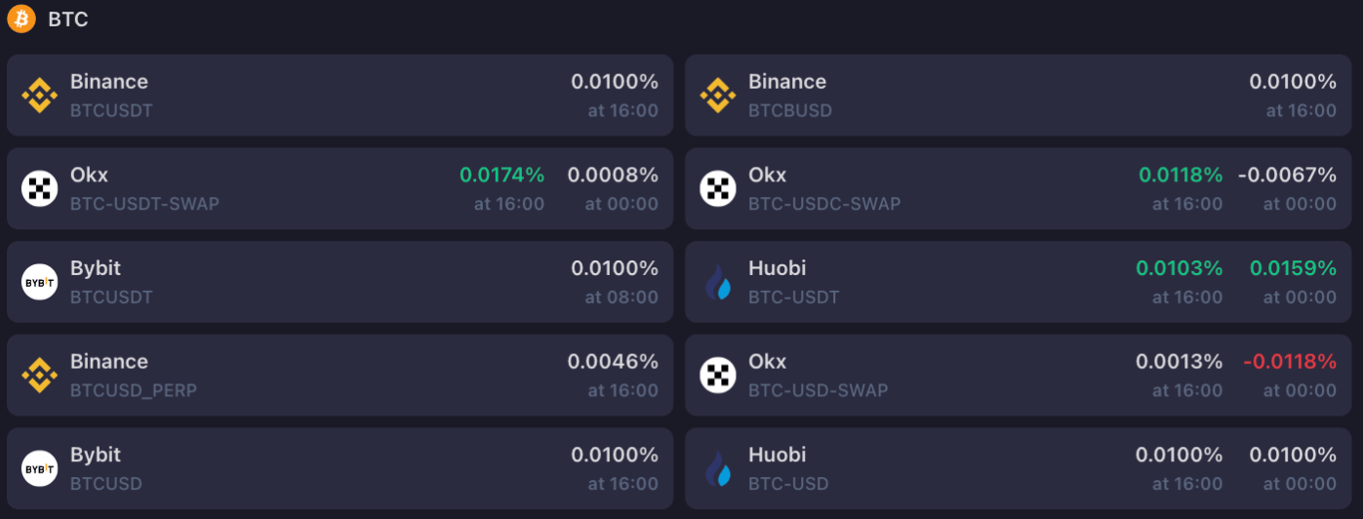The image size is (1363, 519).
Task: Open the BTC heading label
Action: (x=68, y=19)
